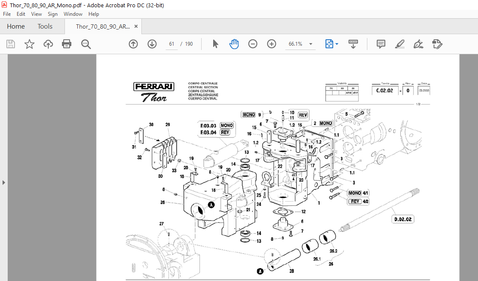
Task: Open the Edit menu
Action: pos(21,14)
